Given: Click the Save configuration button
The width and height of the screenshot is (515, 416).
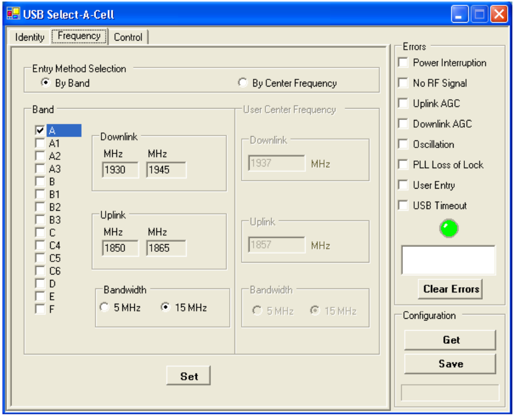Looking at the screenshot, I should coord(451,363).
